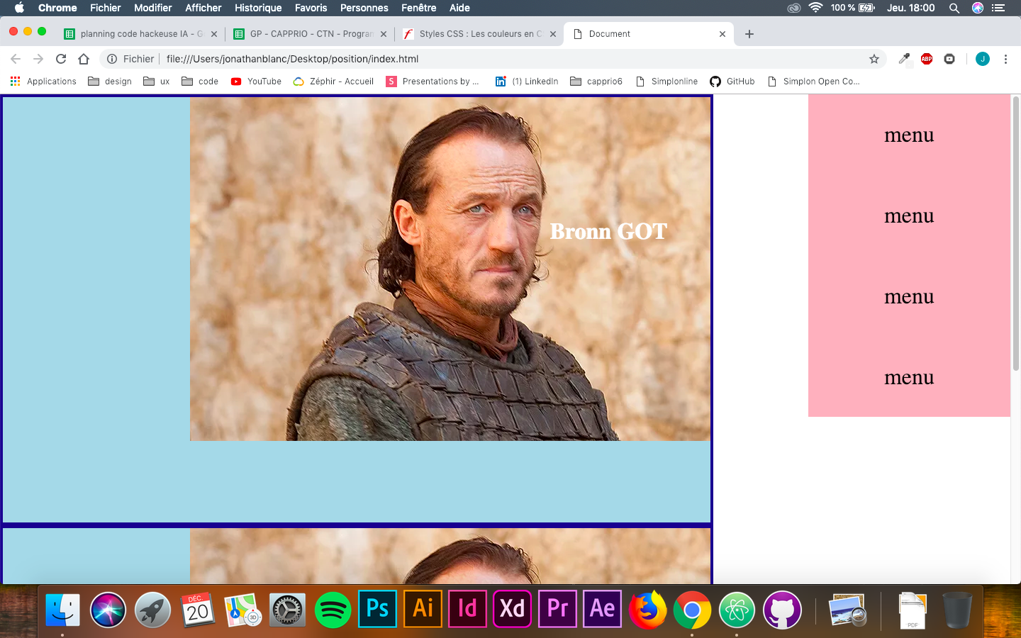Screen dimensions: 1021x638
Task: Launch Illustrator from the Dock
Action: (423, 609)
